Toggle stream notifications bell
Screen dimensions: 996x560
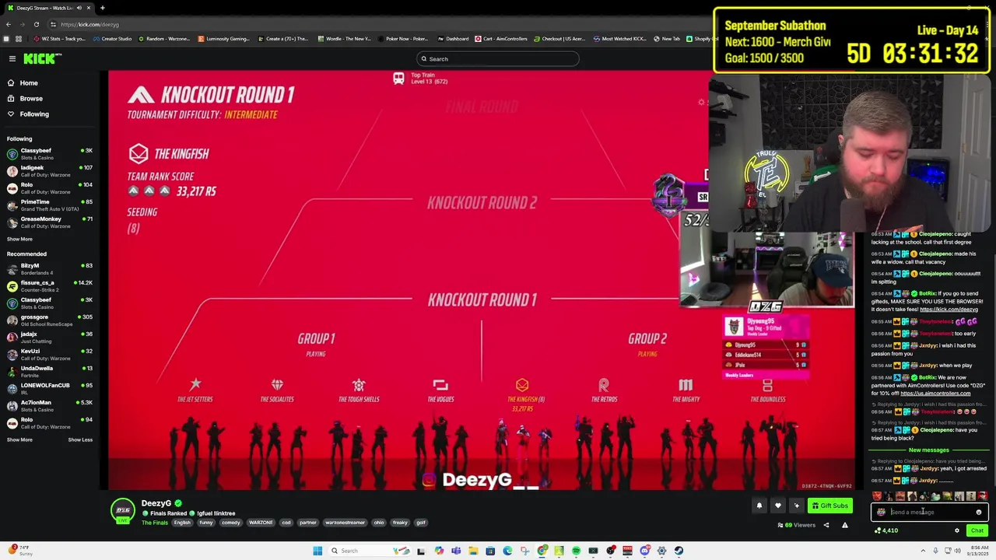tap(759, 506)
